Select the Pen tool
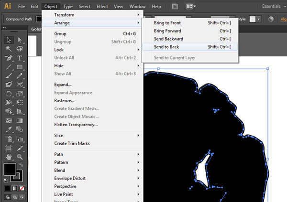This screenshot has width=287, height=202. [x=9, y=58]
